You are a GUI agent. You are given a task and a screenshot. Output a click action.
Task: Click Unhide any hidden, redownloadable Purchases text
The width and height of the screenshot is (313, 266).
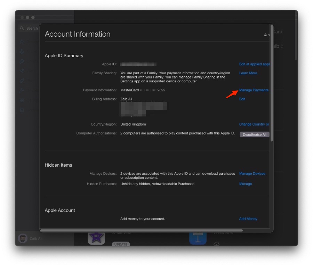(157, 184)
